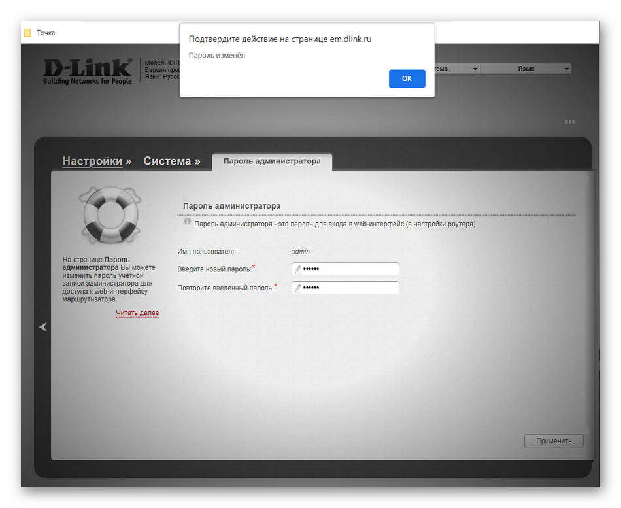Select the Пароль администратора tab
Image resolution: width=621 pixels, height=508 pixels.
[x=272, y=161]
